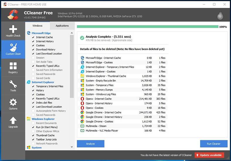This screenshot has height=161, width=231.
Task: Enable Other Explorer MRUs checkbox
Action: point(33,131)
